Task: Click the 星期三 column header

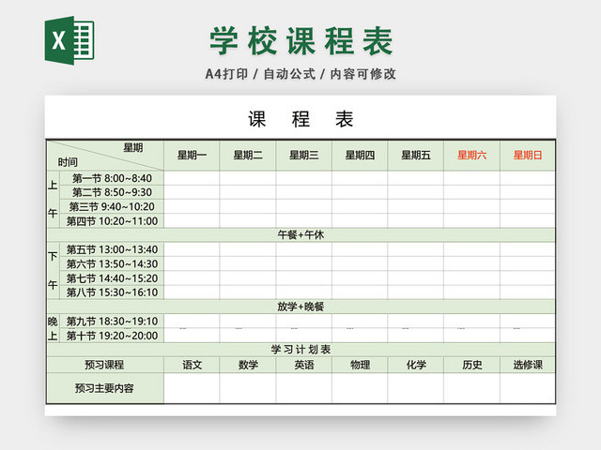Action: point(303,156)
